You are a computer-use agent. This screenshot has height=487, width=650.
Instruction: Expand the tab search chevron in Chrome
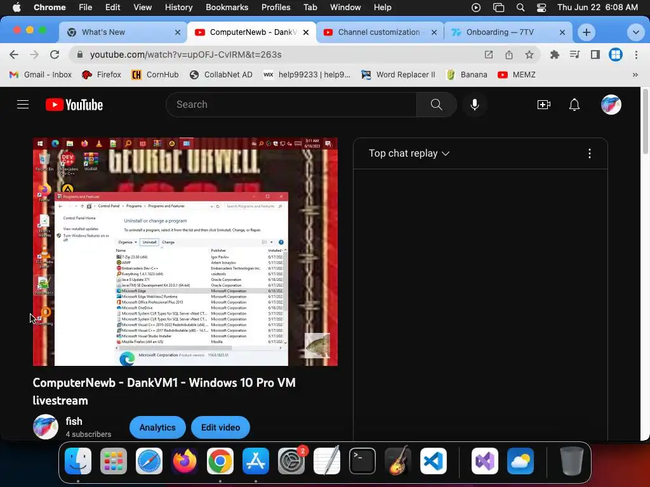tap(635, 32)
